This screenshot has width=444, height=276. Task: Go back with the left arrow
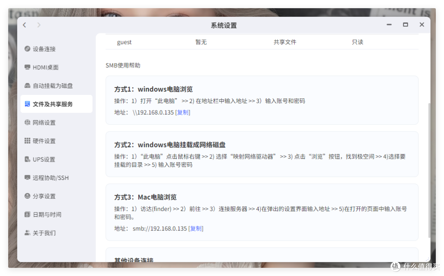(25, 25)
